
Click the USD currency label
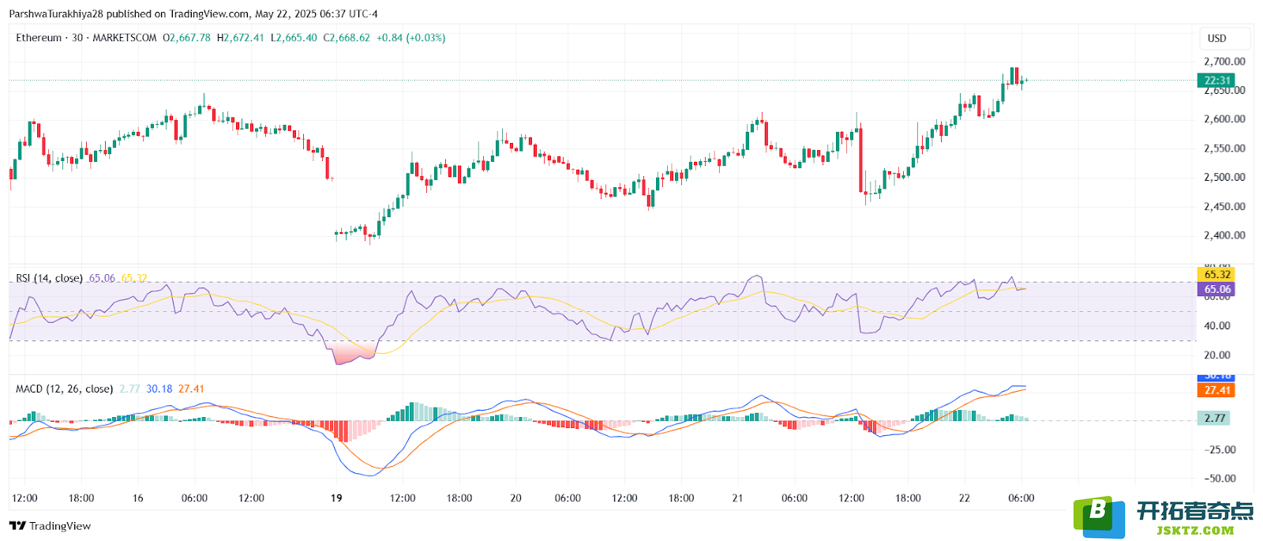pyautogui.click(x=1216, y=38)
